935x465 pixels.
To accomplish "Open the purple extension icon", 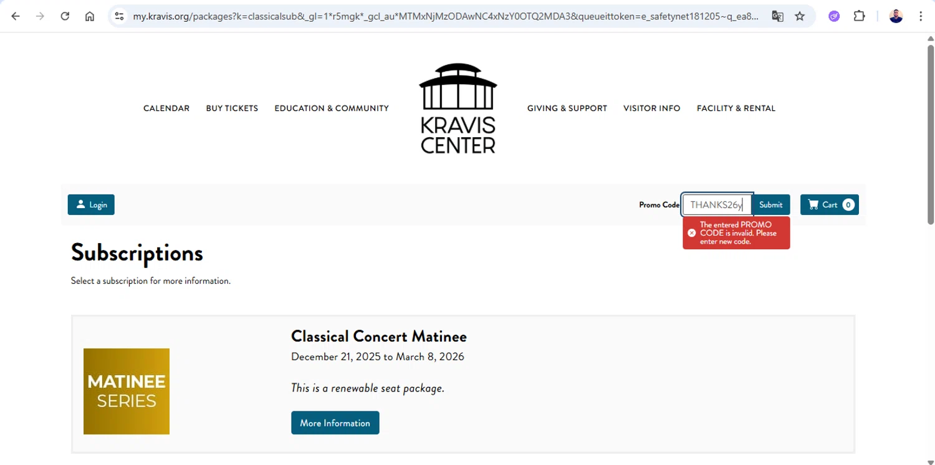I will click(834, 16).
